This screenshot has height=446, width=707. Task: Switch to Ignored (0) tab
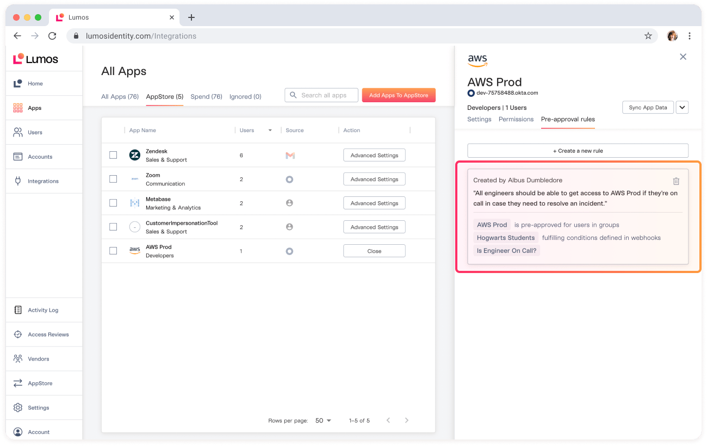point(245,97)
